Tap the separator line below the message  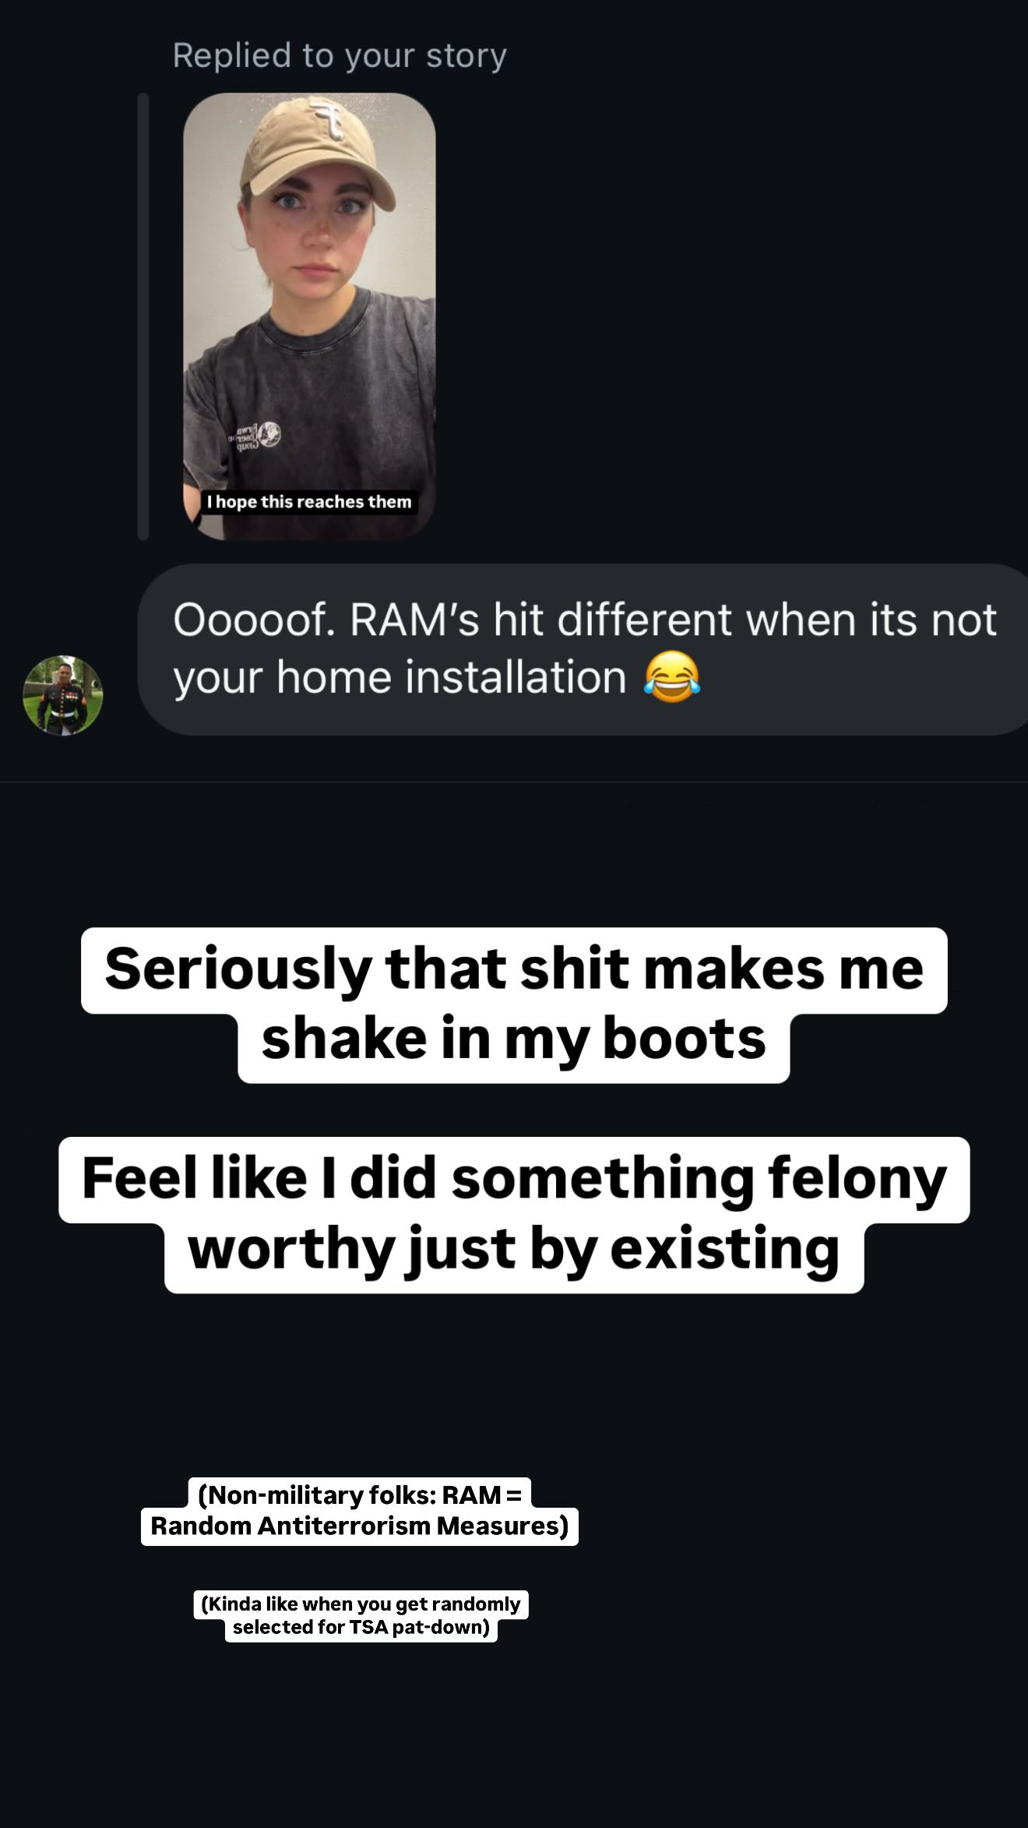click(514, 782)
